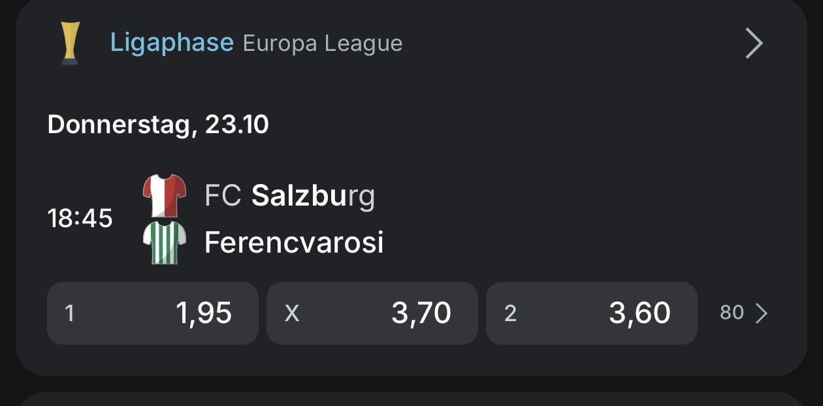823x406 pixels.
Task: Select away win odds 3,60
Action: pos(639,313)
